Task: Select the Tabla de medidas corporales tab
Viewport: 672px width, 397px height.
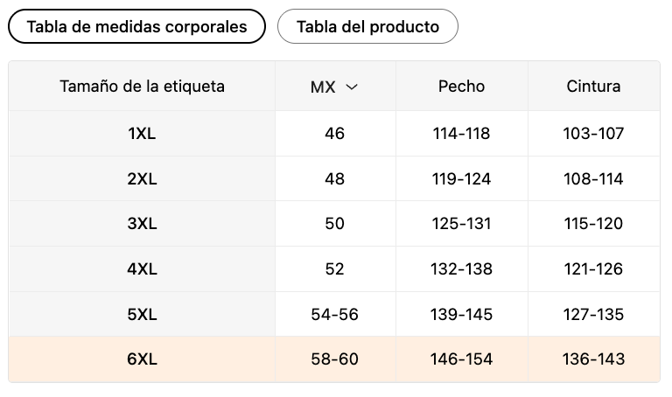Action: coord(136,26)
